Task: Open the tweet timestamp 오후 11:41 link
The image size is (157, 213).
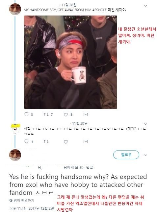Action: [x=32, y=208]
